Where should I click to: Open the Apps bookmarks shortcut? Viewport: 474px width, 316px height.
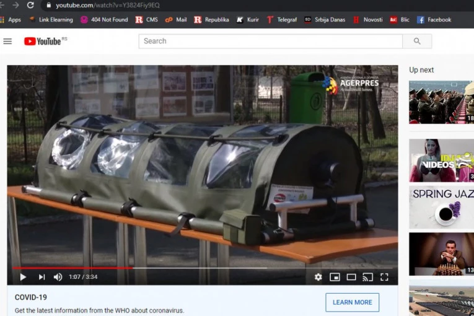point(11,20)
